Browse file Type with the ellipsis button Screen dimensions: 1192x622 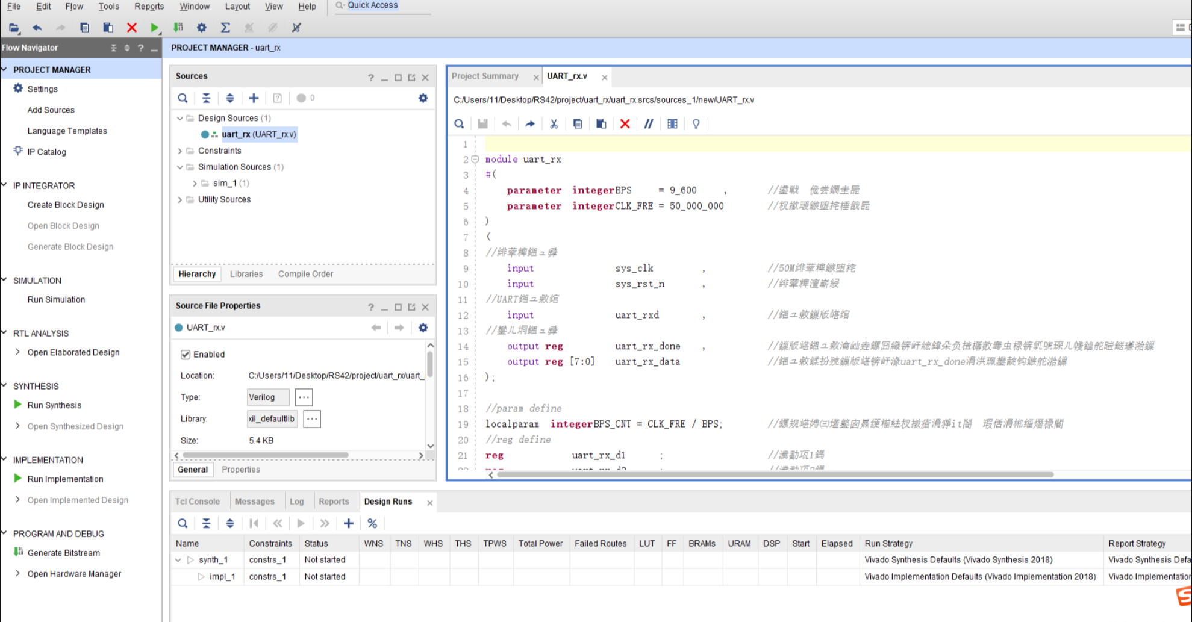(304, 397)
